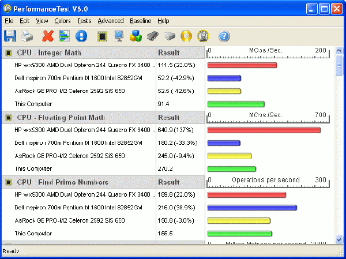Click chip icon beside CPU - Integer Math
The width and height of the screenshot is (346, 259).
pyautogui.click(x=9, y=52)
